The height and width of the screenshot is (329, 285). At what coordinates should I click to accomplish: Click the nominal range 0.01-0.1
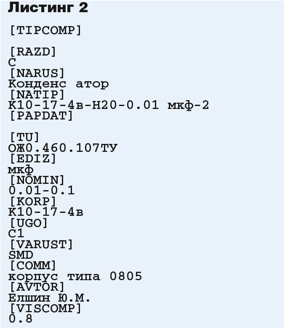tap(42, 191)
